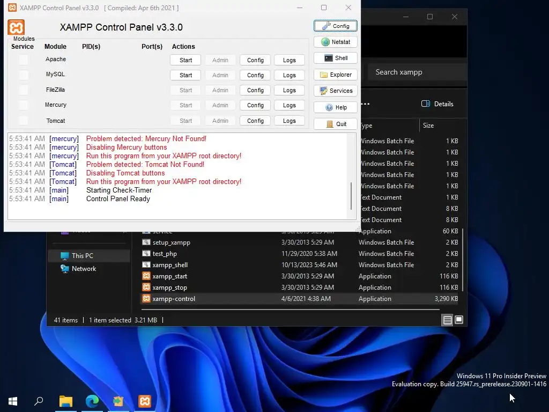
Task: Open Config for the Apache module
Action: (255, 60)
